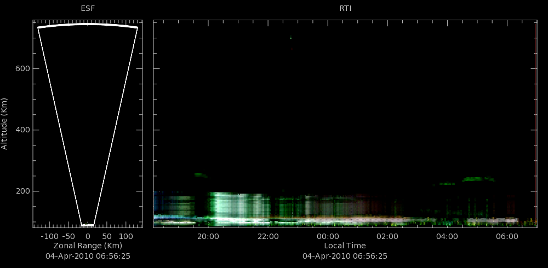Viewport: 548px width, 268px height.
Task: Click the green echo patch above 04:30
Action: point(478,179)
